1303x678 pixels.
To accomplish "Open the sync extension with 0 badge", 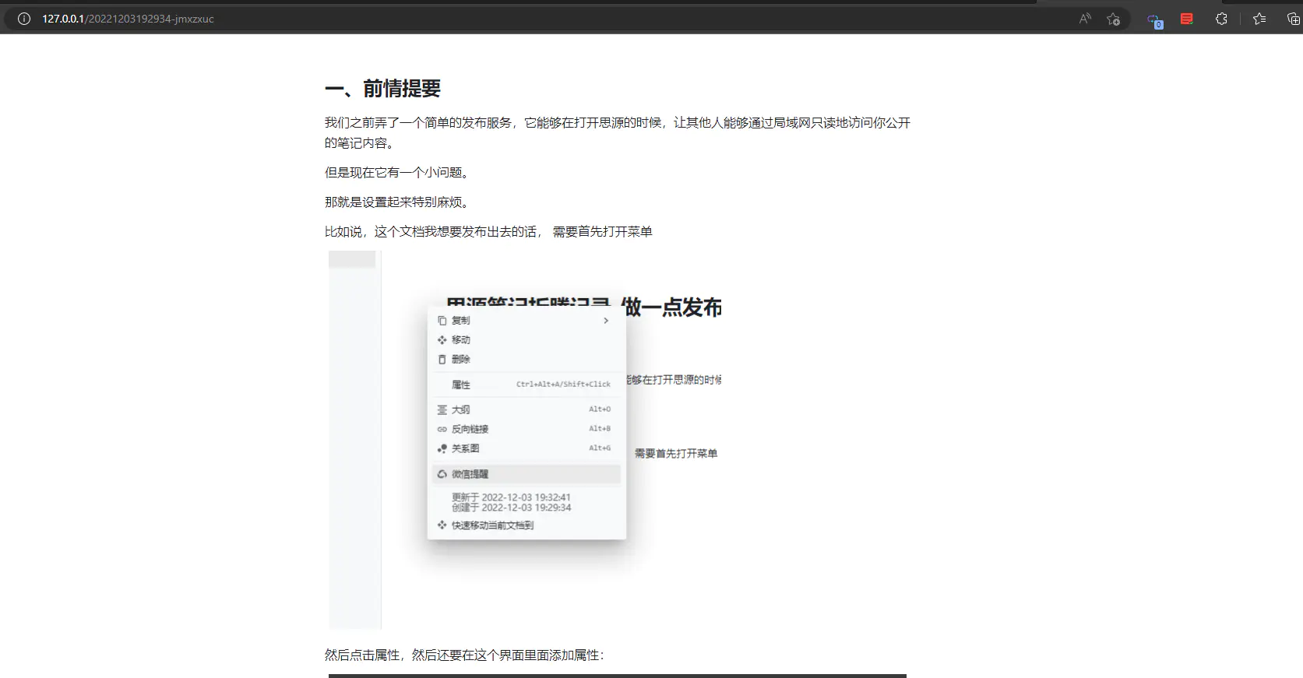I will tap(1154, 20).
